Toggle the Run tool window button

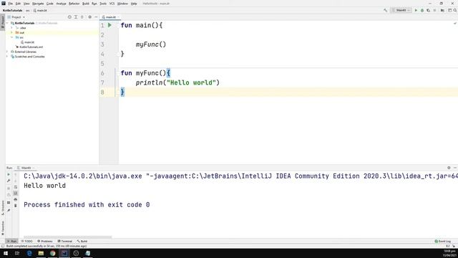12,241
